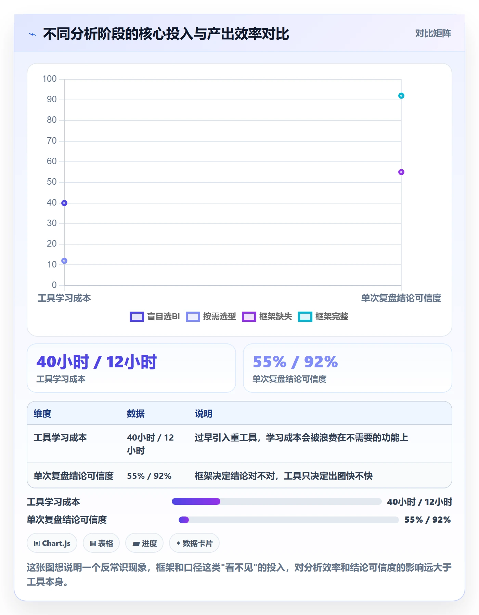Click the card title 不同分析阶段的核心投入与产出效率对比

click(x=166, y=34)
